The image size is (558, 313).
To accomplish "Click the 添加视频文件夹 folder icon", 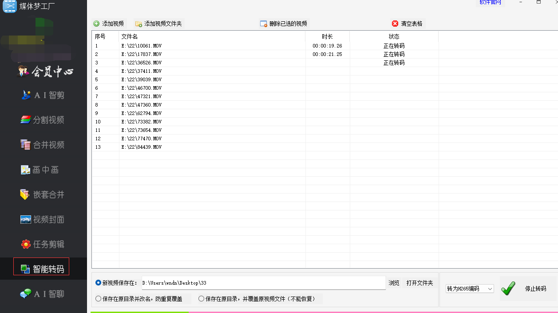I will tap(139, 24).
